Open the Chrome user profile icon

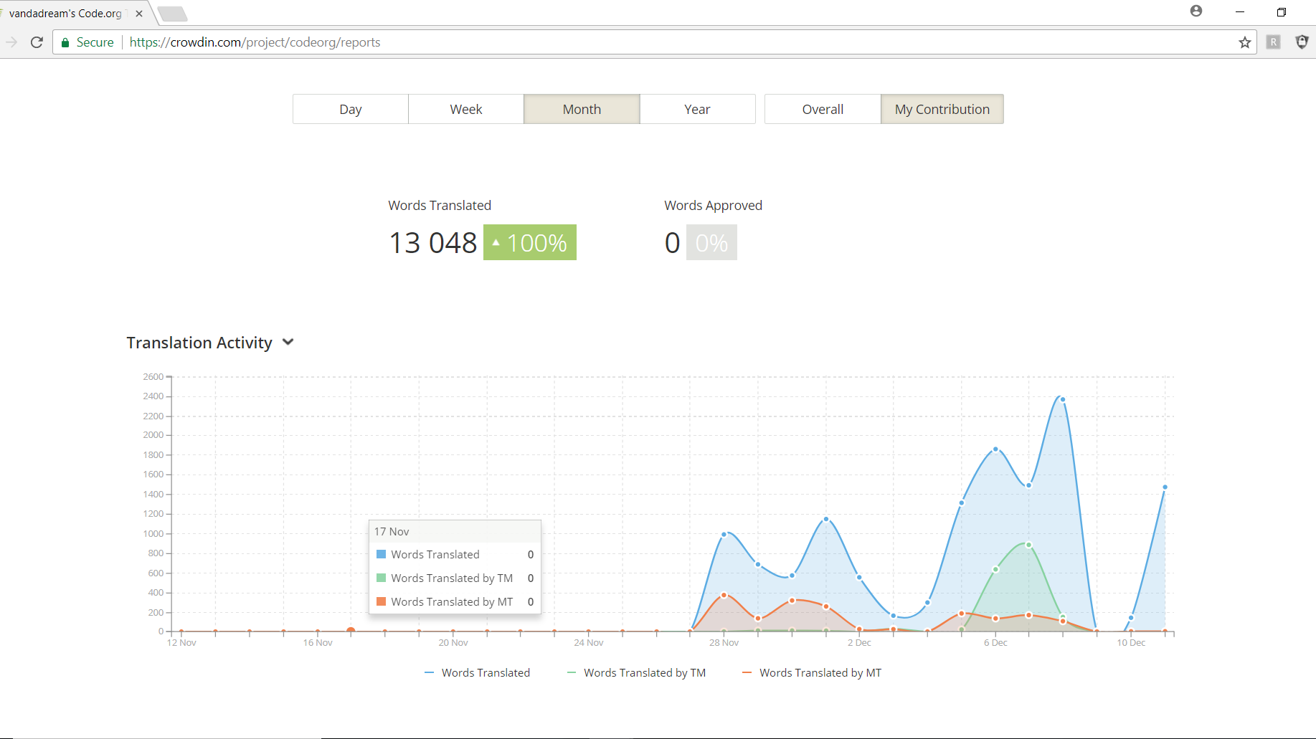[x=1196, y=11]
